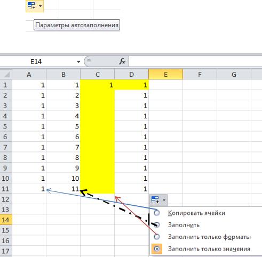The image size is (262, 257).
Task: Select row 12 header
Action: point(5,199)
